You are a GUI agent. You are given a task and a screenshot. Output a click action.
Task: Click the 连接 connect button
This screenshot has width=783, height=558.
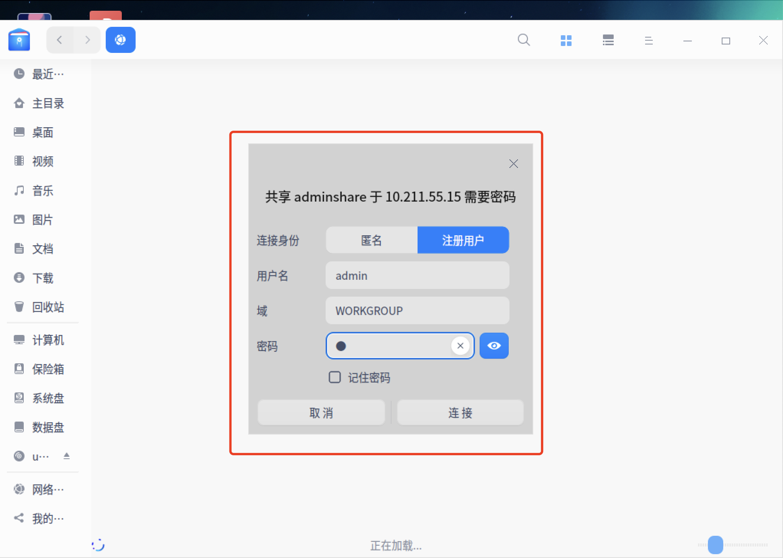460,413
